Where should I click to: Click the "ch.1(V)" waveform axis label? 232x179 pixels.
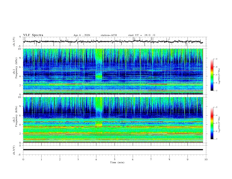[x=14, y=42]
